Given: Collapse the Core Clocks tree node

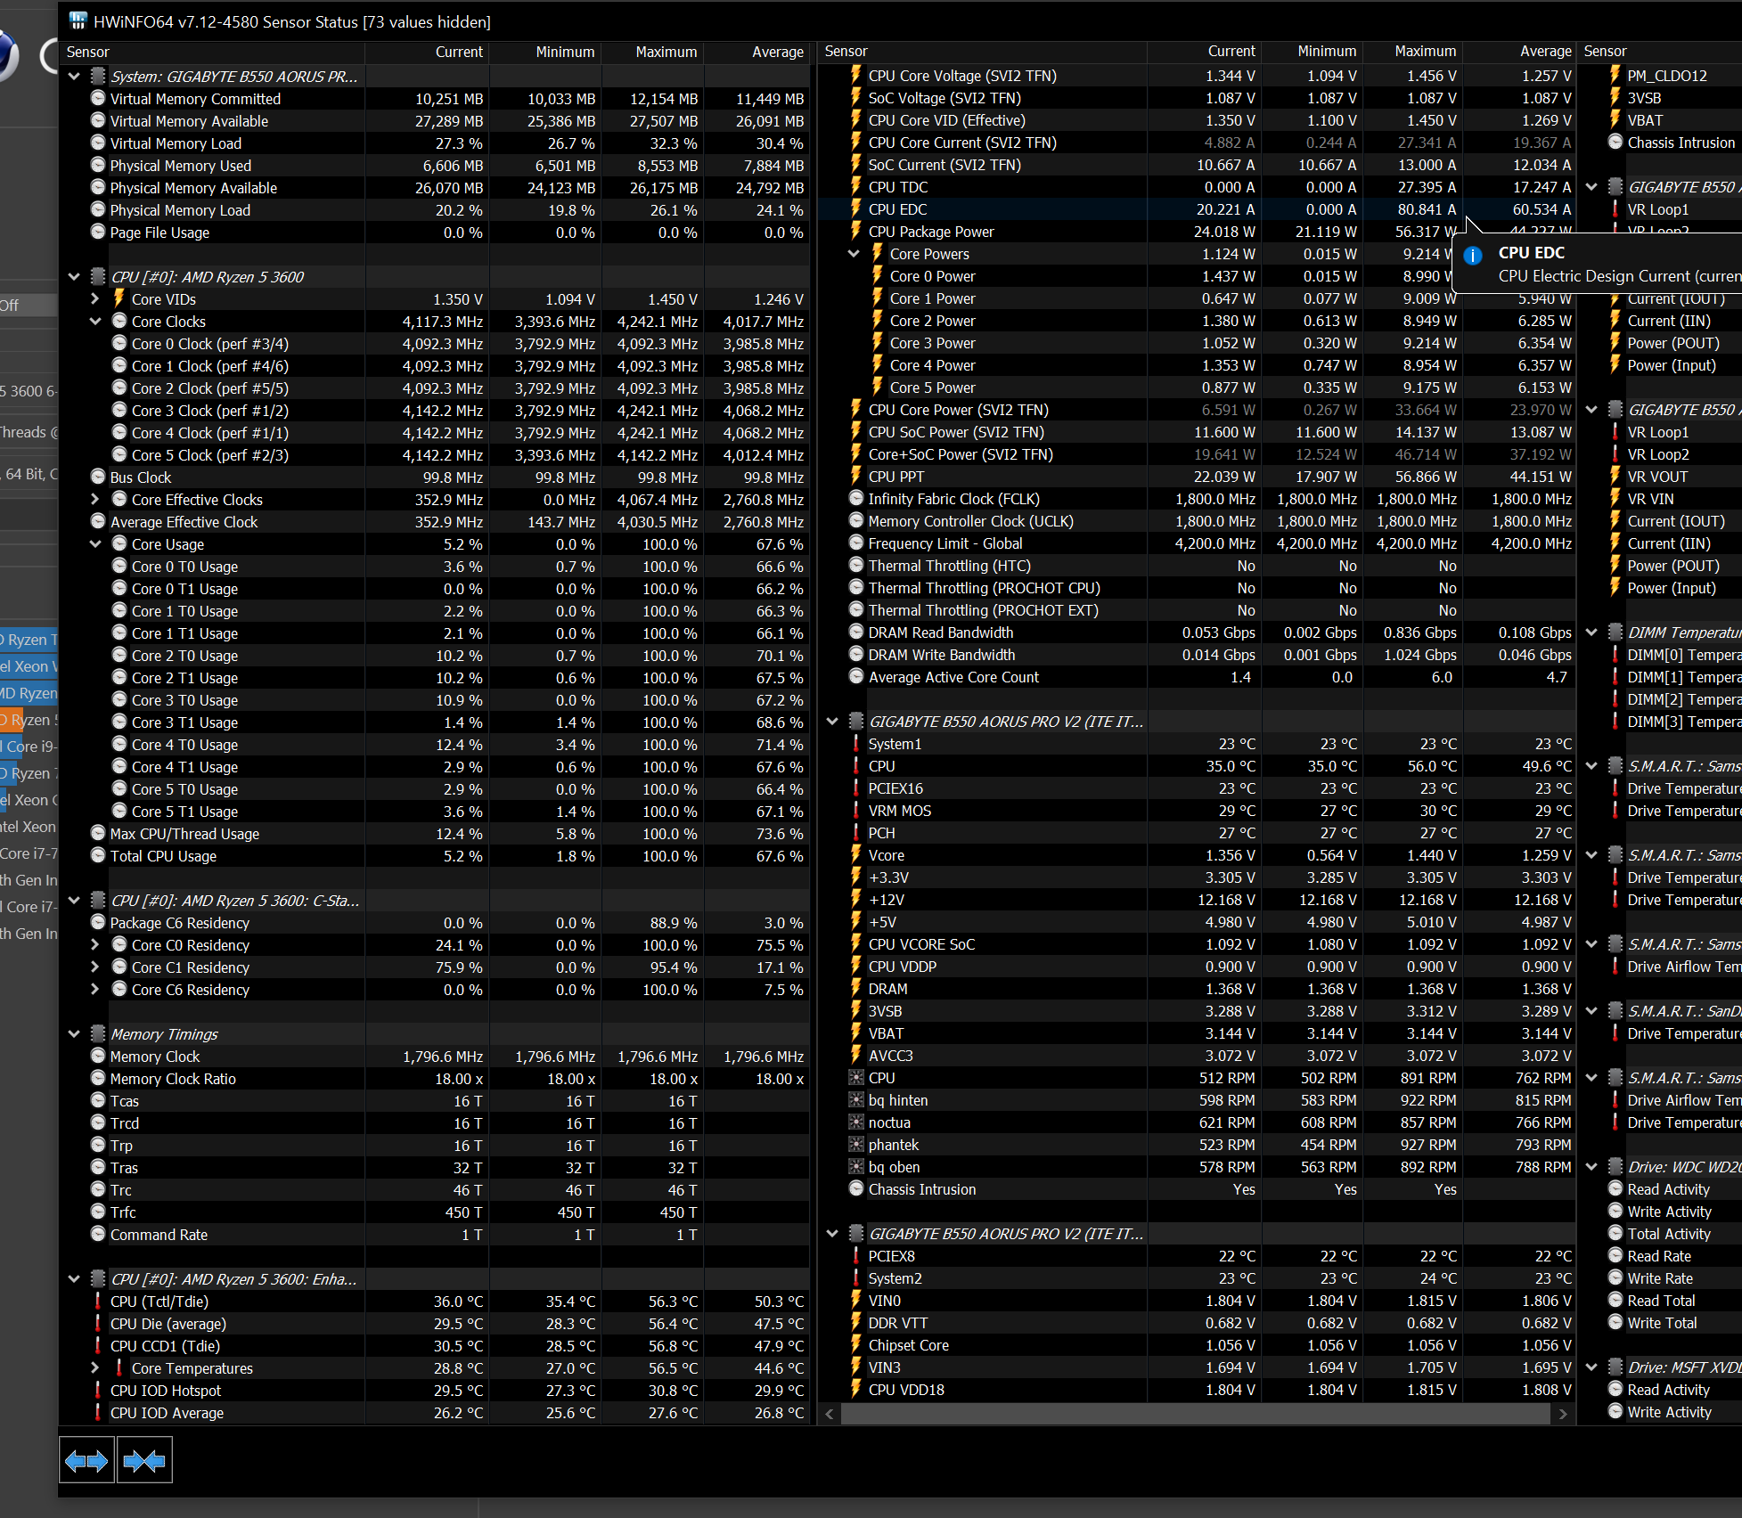Looking at the screenshot, I should pos(95,322).
